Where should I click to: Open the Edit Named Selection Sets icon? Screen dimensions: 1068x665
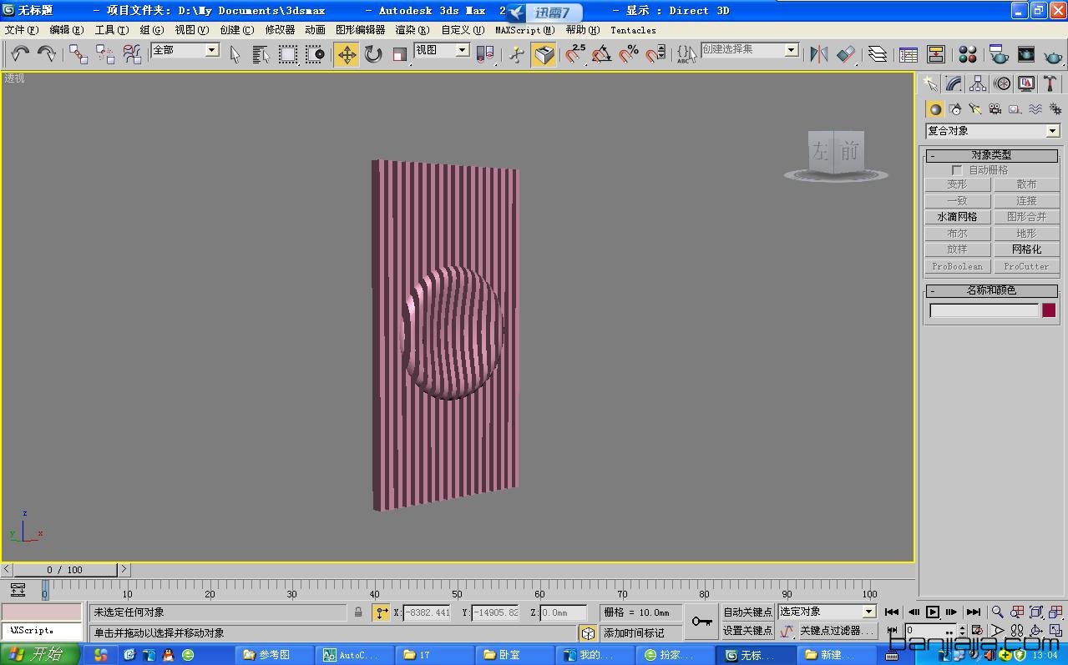[x=687, y=54]
